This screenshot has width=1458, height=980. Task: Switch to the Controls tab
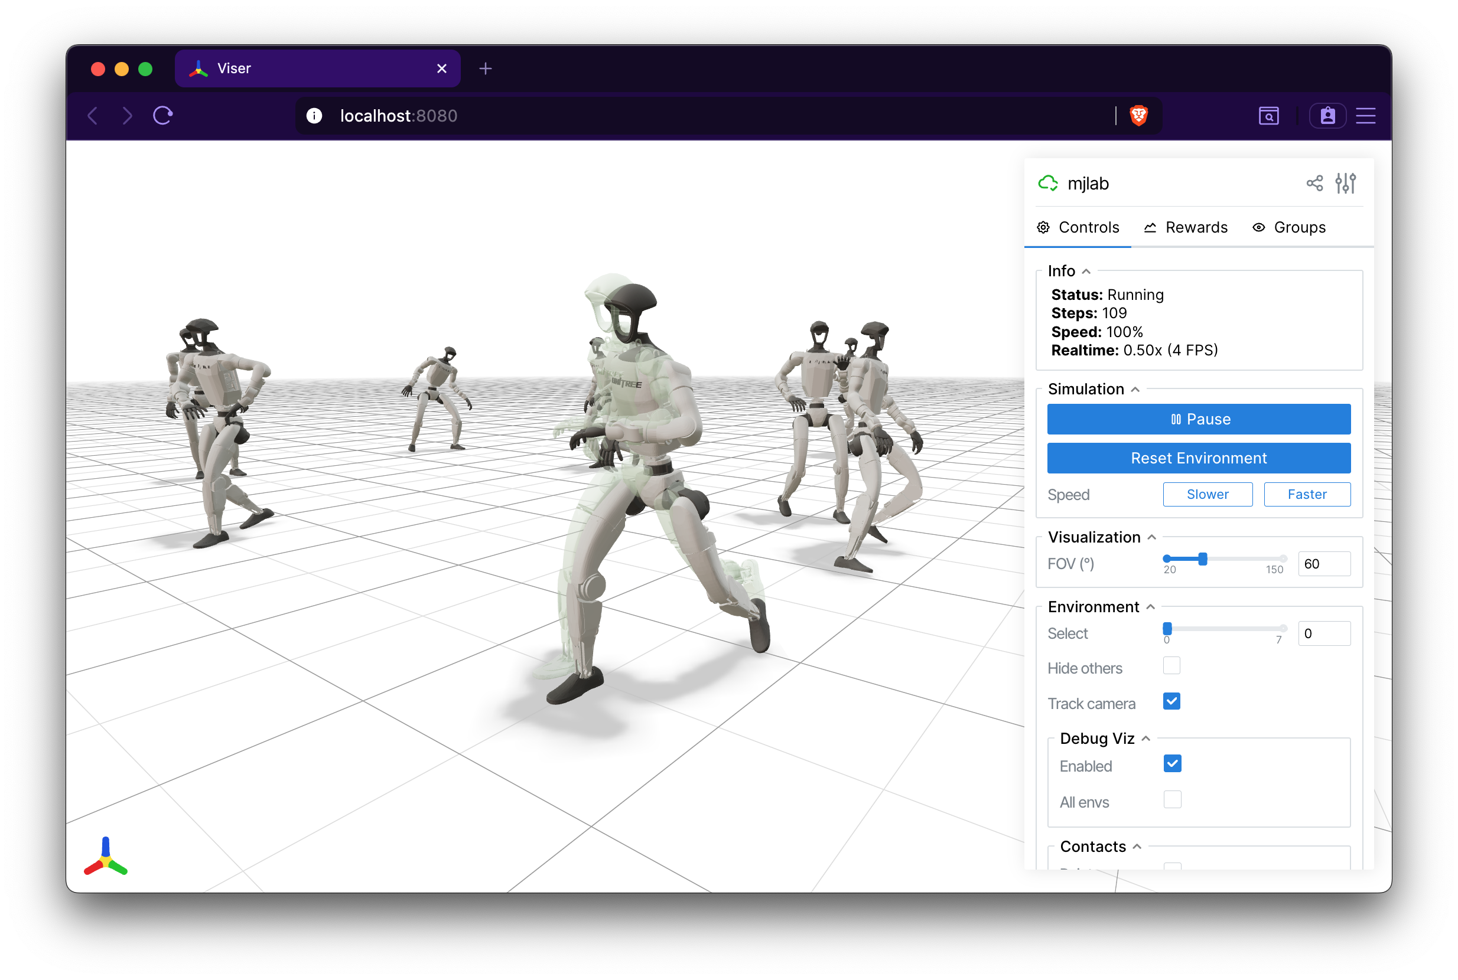(1078, 227)
